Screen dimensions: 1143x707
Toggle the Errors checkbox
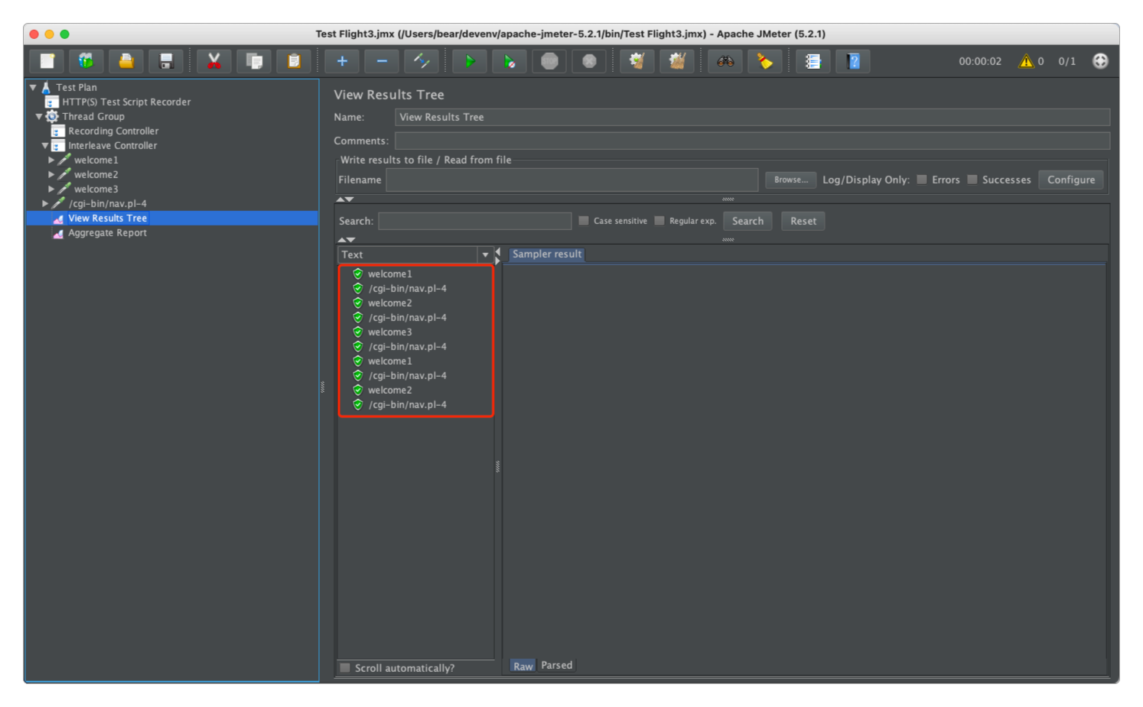[922, 180]
